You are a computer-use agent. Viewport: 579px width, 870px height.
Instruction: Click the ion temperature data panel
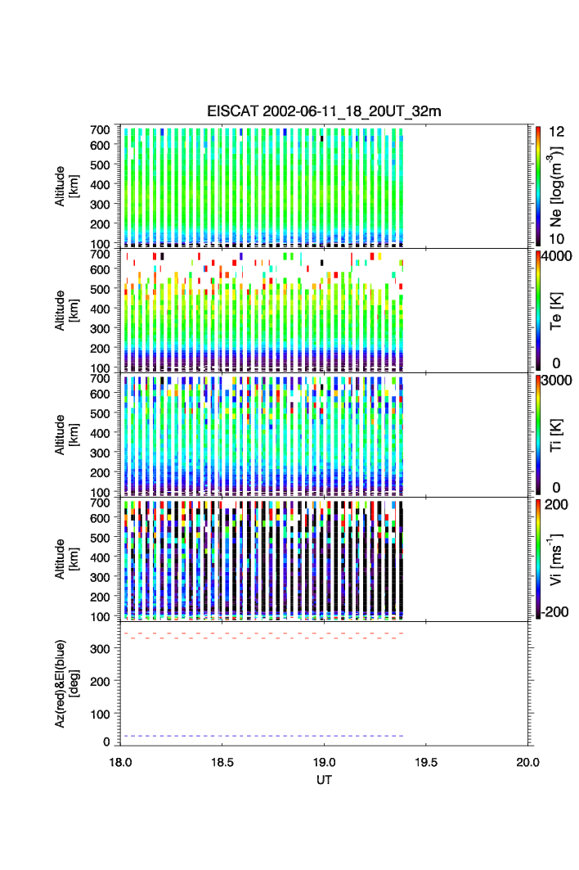[262, 435]
